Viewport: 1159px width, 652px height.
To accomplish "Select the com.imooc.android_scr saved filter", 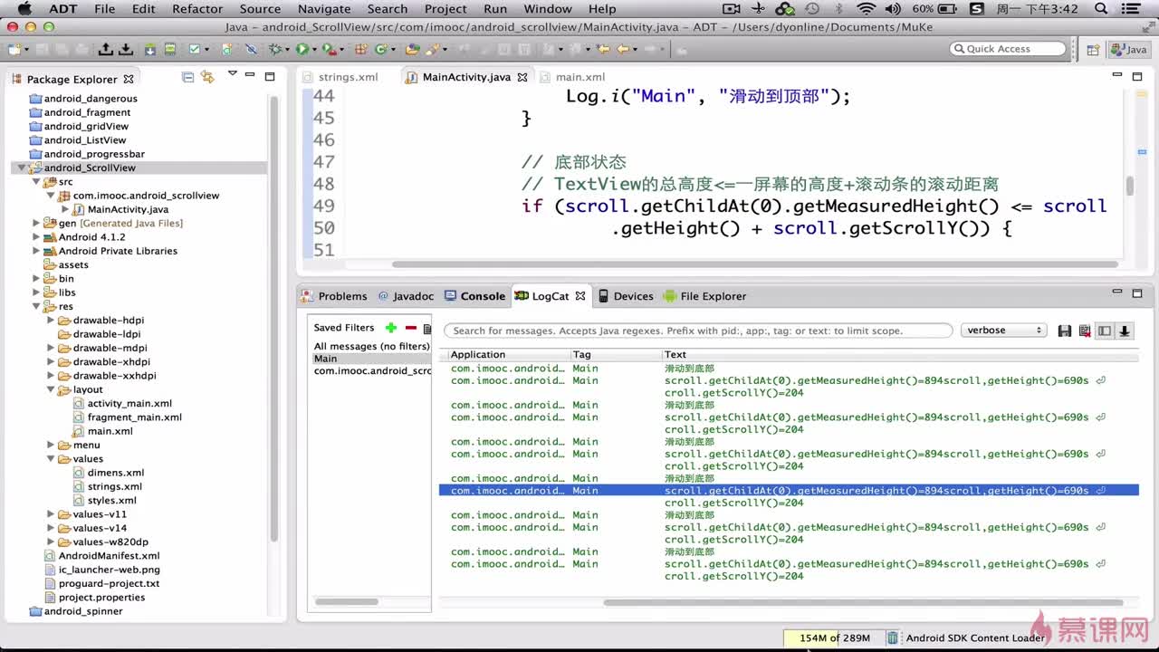I will pos(371,371).
